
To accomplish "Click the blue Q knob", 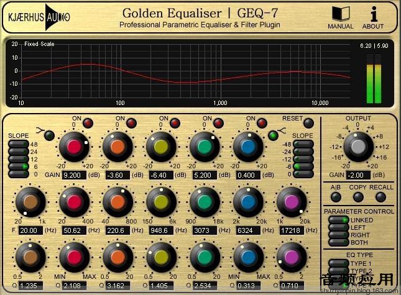I will click(x=248, y=257).
